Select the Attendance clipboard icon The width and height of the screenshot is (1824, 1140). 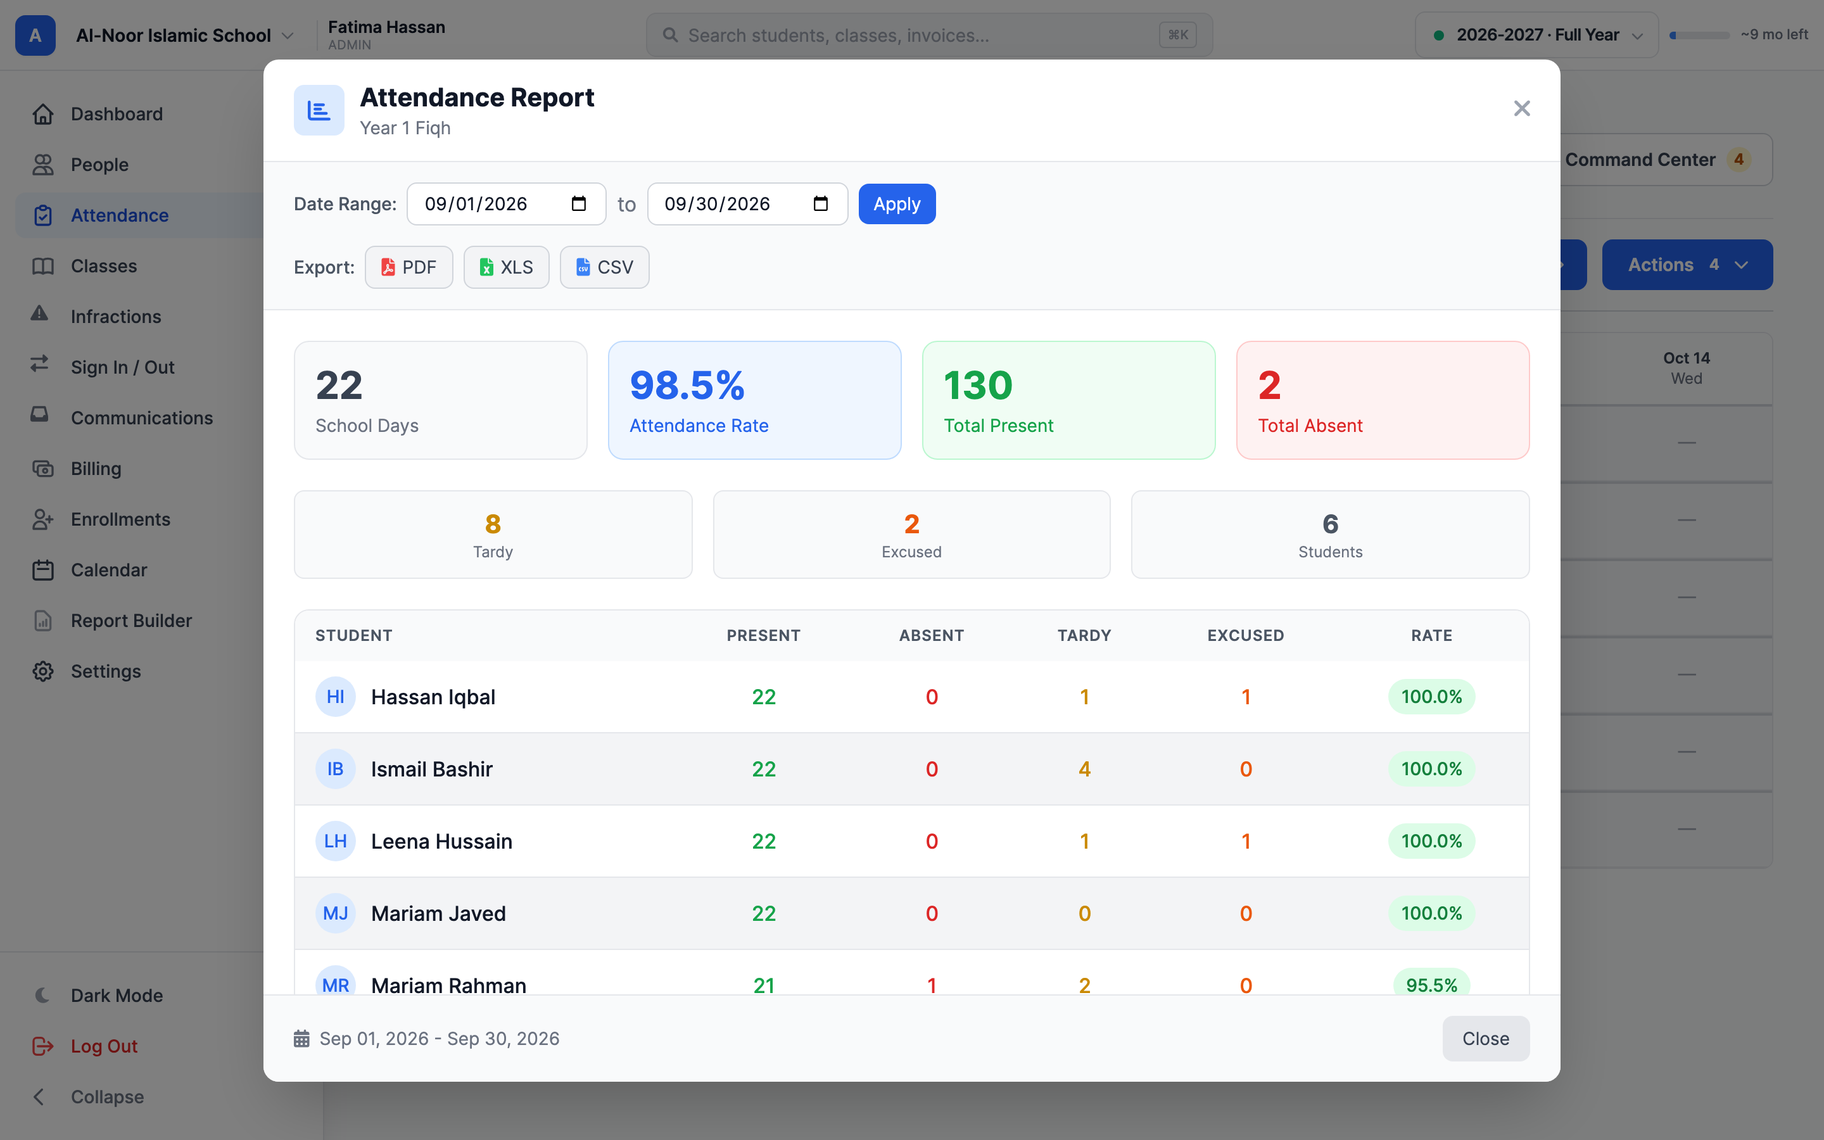pyautogui.click(x=43, y=215)
